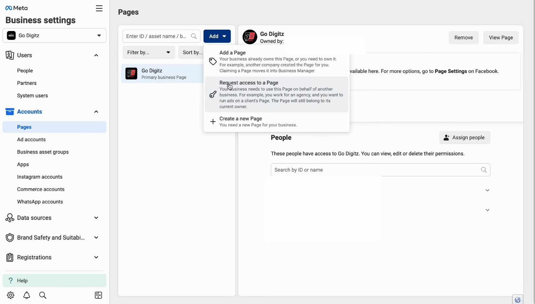Image resolution: width=535 pixels, height=304 pixels.
Task: Click the Assign people button
Action: coord(464,137)
